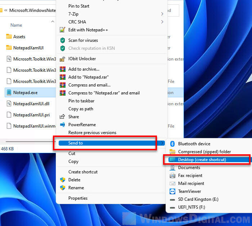Select the Notepad.exe file name
This screenshot has width=252, height=226.
[26, 93]
